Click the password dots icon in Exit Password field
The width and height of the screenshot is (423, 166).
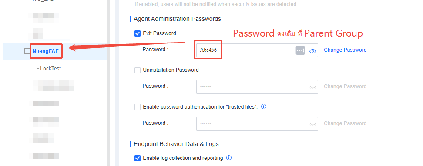(x=300, y=50)
